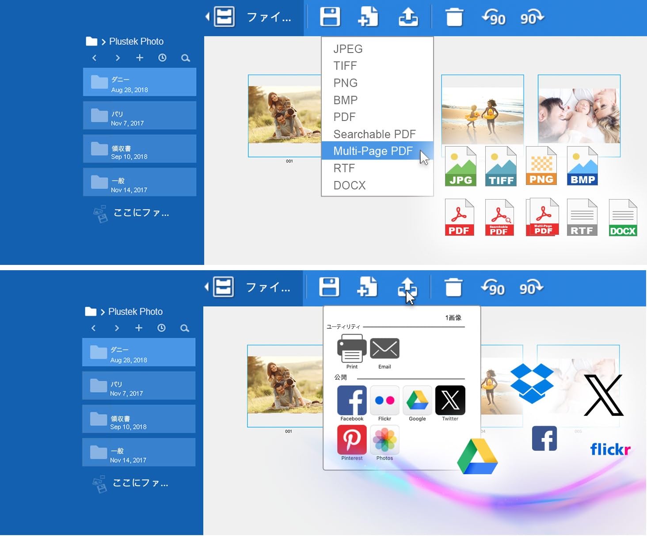Go forward with the lower sidebar's right chevron

pyautogui.click(x=117, y=328)
